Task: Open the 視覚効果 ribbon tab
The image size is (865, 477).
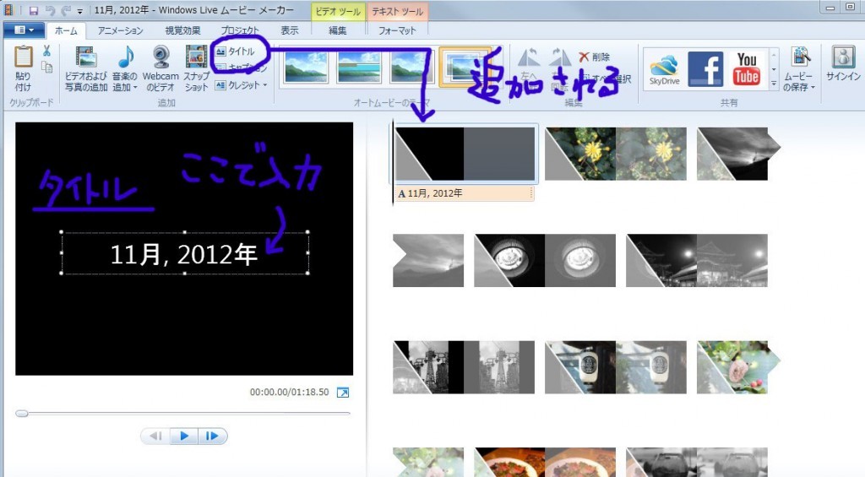Action: coord(184,30)
